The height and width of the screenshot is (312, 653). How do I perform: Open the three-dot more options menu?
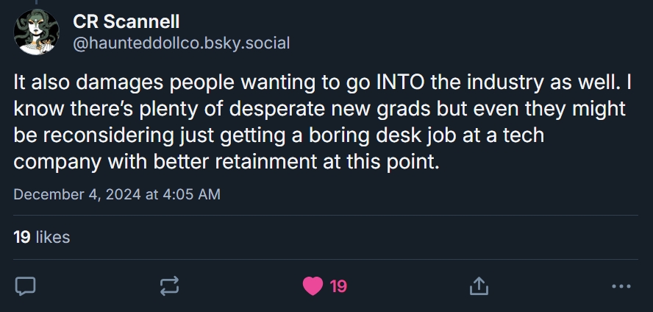point(621,286)
